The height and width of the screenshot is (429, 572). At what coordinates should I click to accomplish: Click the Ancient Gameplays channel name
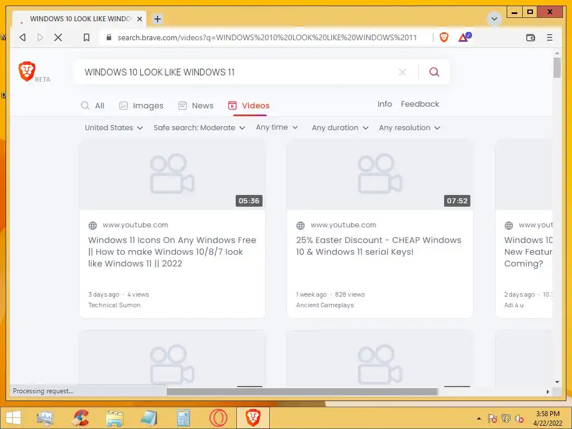pyautogui.click(x=325, y=305)
